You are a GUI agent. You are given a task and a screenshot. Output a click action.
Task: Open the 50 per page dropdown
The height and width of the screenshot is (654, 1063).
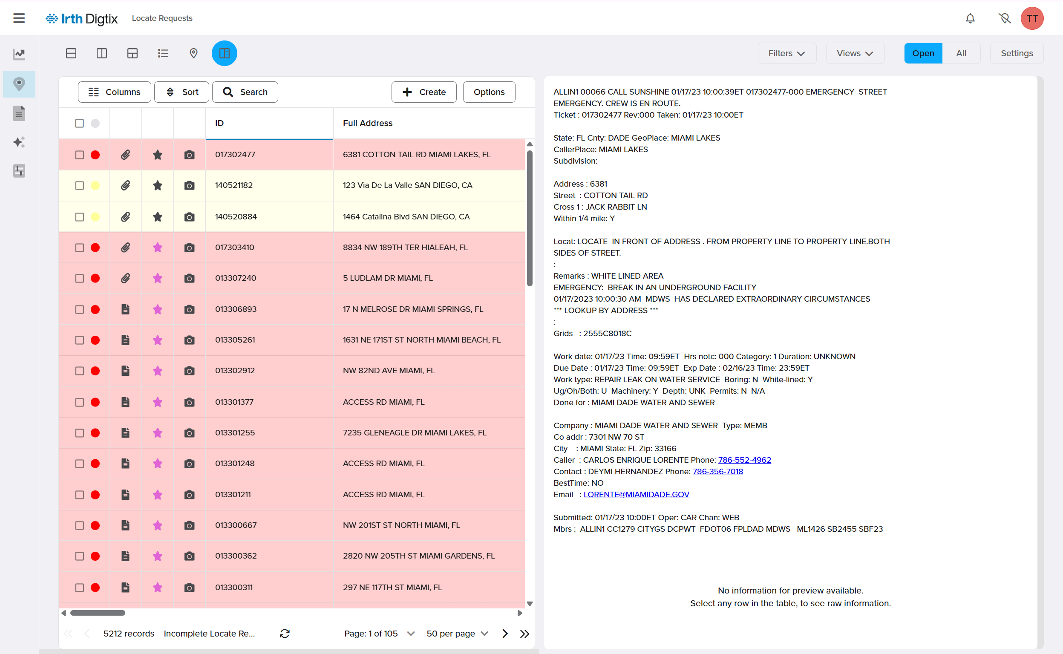point(457,633)
